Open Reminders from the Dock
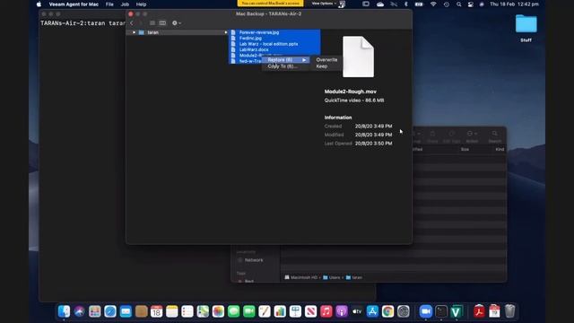574x323 pixels. (187, 311)
